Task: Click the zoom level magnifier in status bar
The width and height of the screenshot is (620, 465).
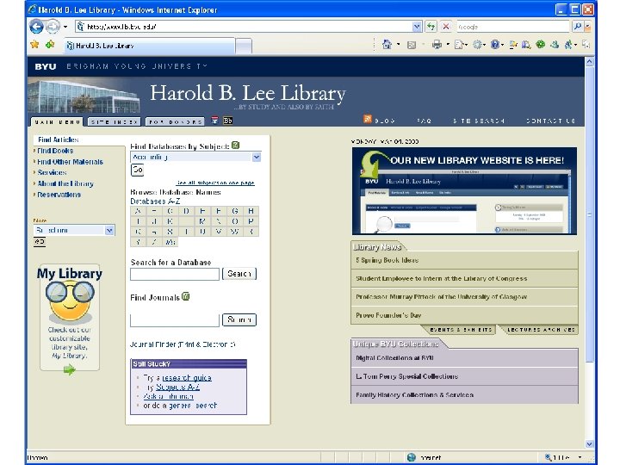Action: pyautogui.click(x=548, y=457)
